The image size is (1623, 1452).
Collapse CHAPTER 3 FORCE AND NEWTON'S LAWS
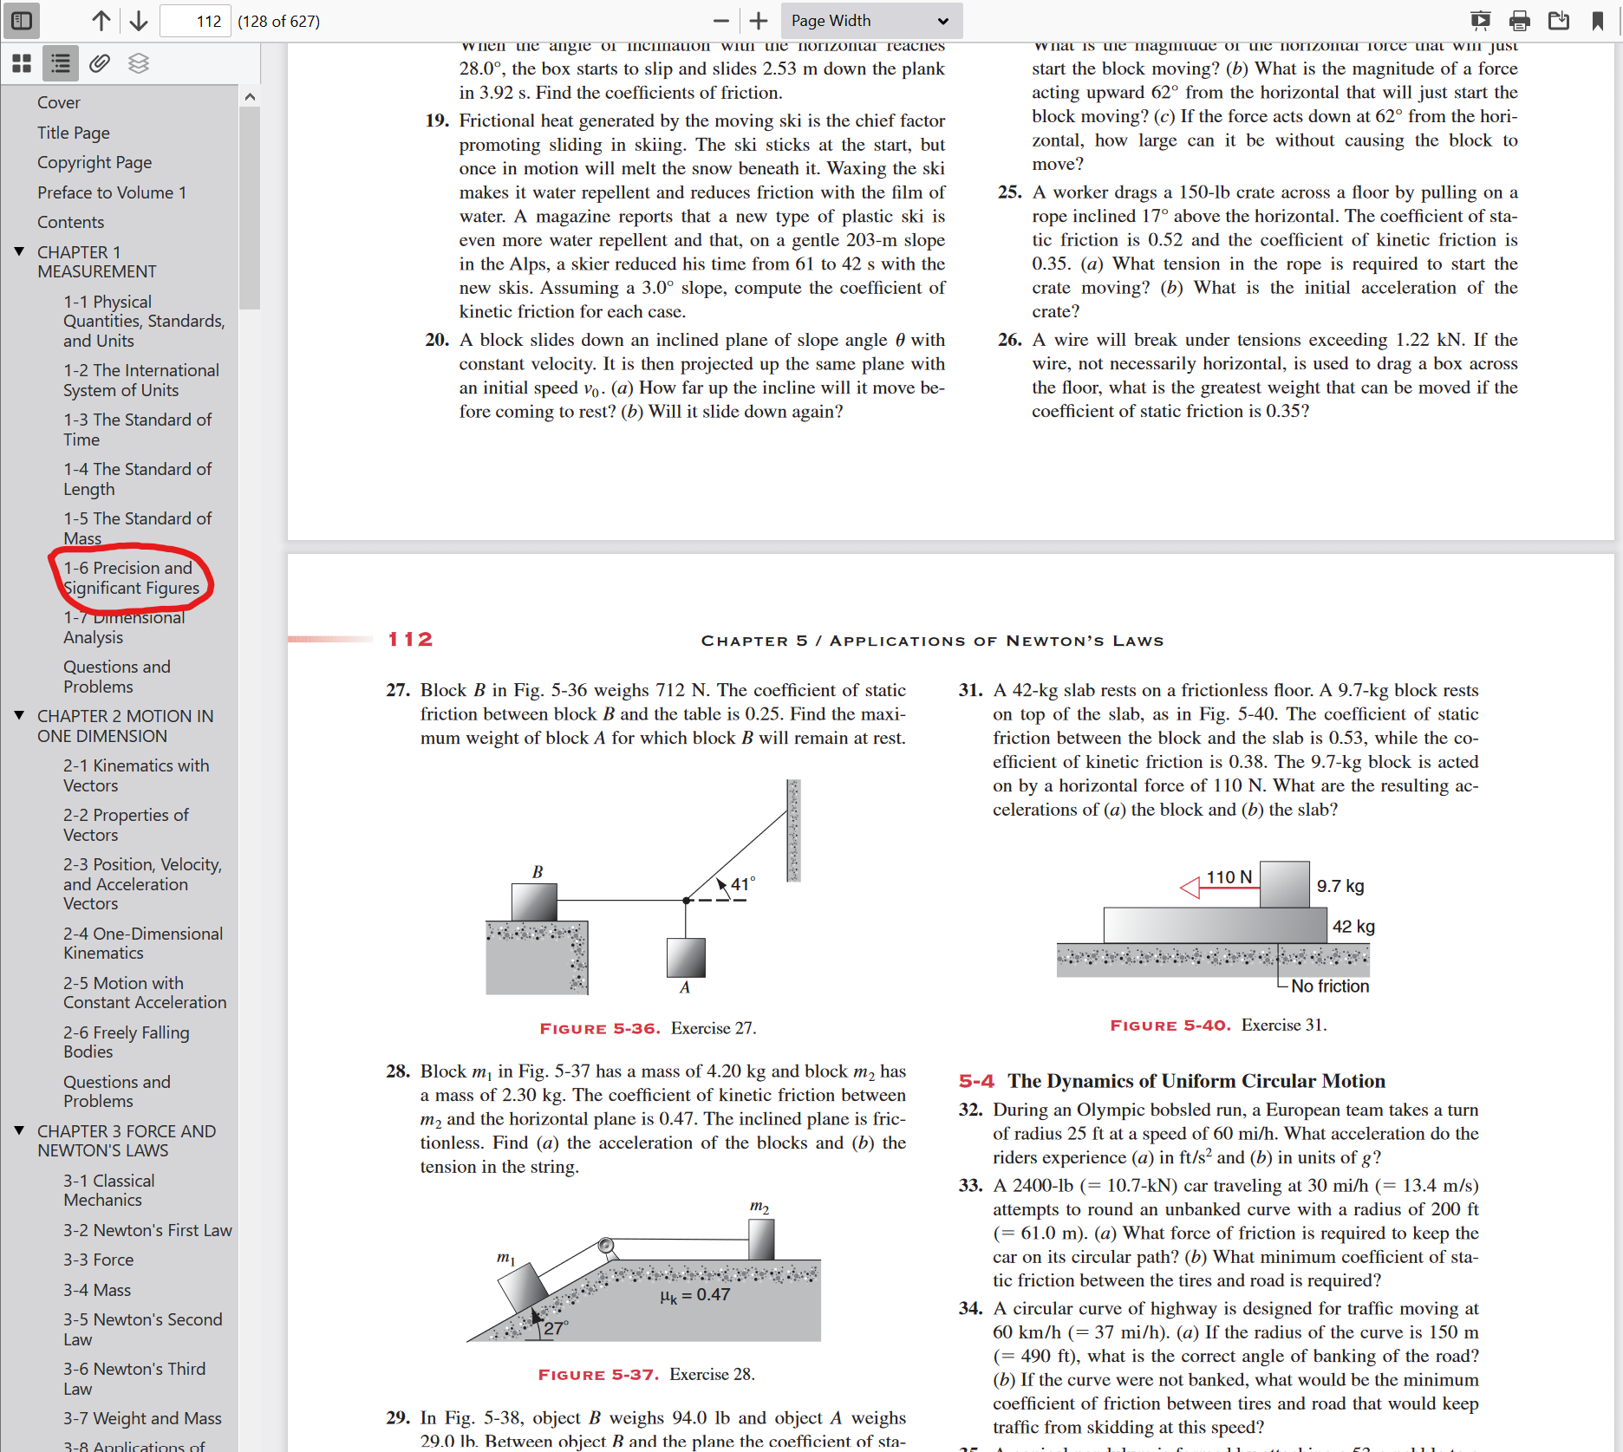[x=19, y=1130]
